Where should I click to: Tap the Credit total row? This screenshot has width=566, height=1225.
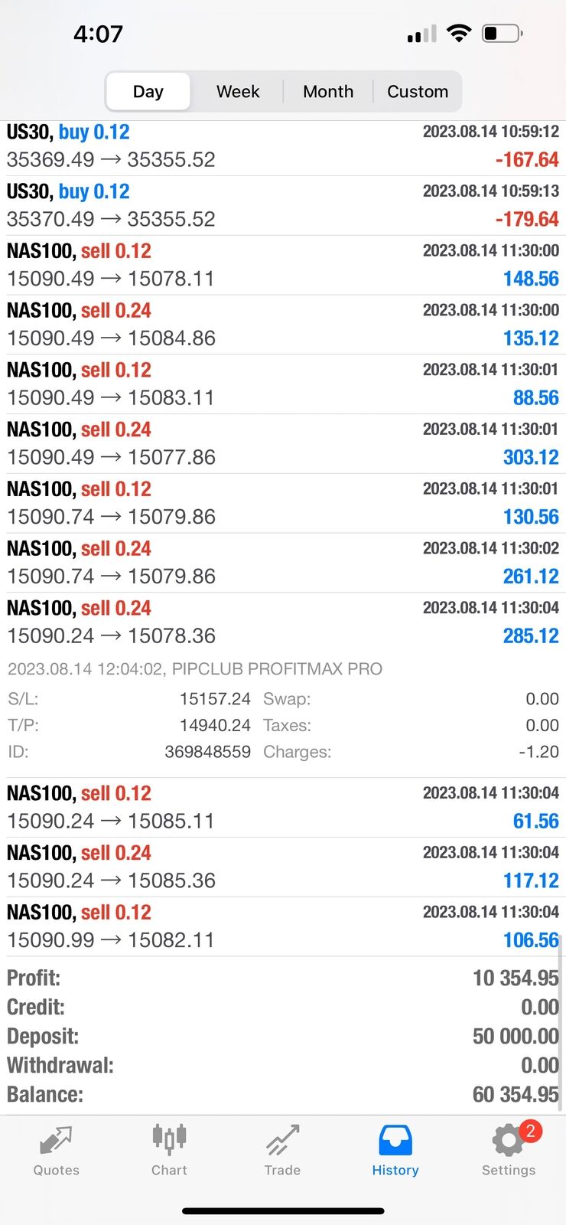point(283,1008)
